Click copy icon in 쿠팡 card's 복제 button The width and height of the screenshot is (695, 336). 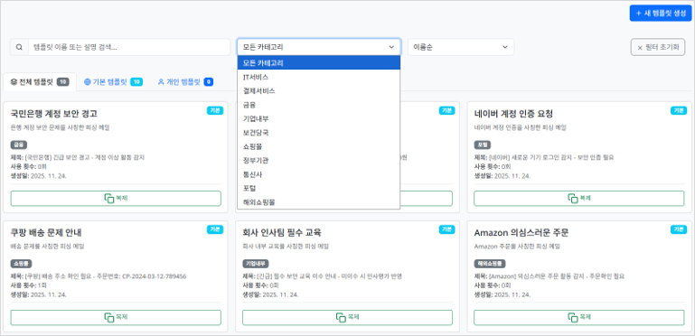click(109, 317)
